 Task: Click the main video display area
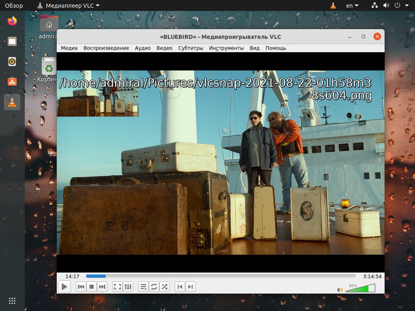[x=220, y=162]
